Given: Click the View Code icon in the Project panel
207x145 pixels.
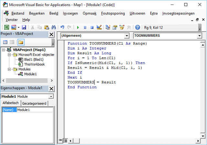Looking at the screenshot, I should [5, 42].
